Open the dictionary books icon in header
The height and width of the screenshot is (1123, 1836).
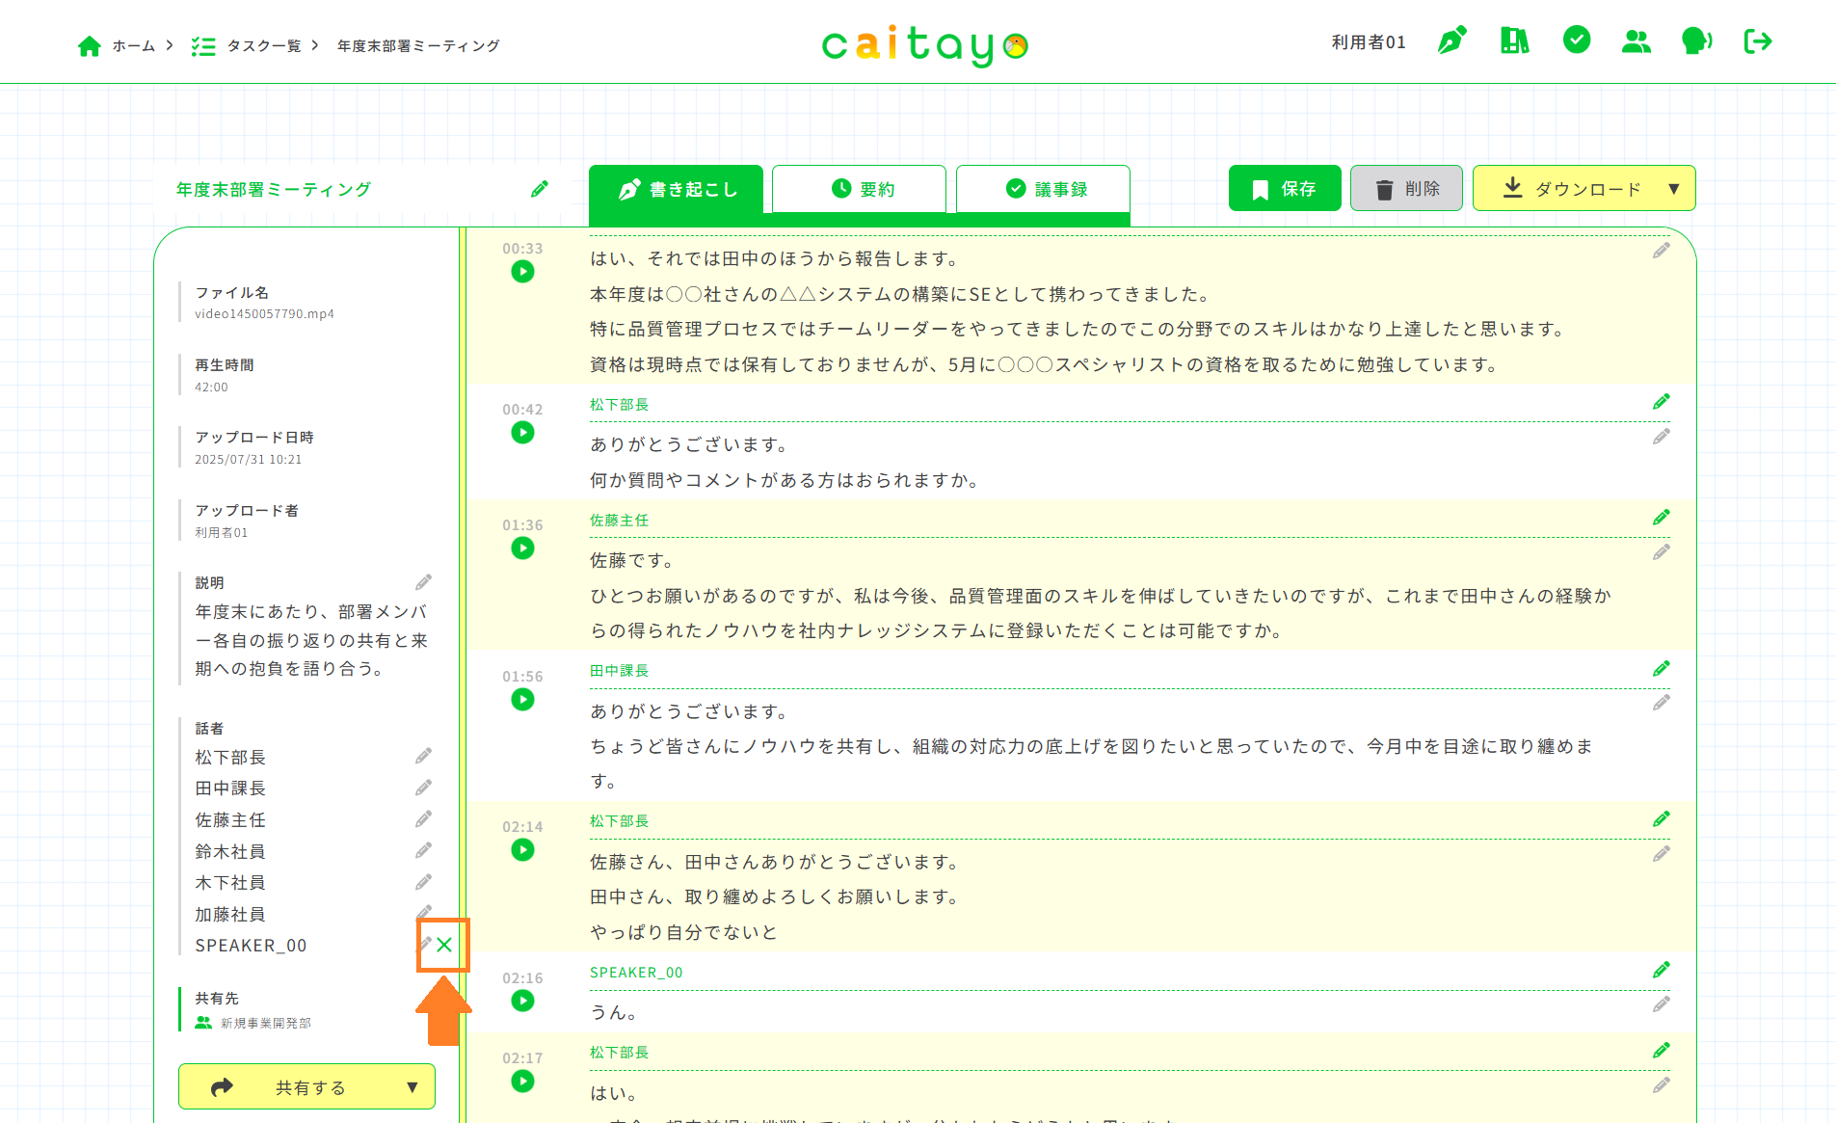pos(1514,41)
